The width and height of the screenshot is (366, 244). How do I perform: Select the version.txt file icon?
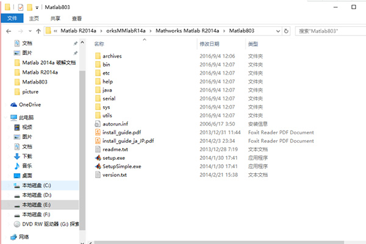coord(98,175)
